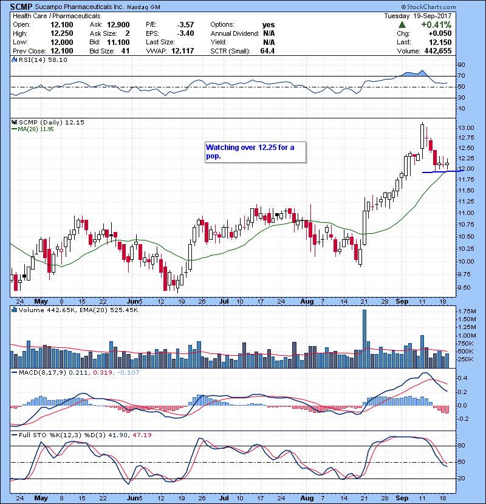Viewport: 486px width, 504px height.
Task: Click the Volume 442.65K, EMA(20) 525.45K label
Action: point(78,310)
